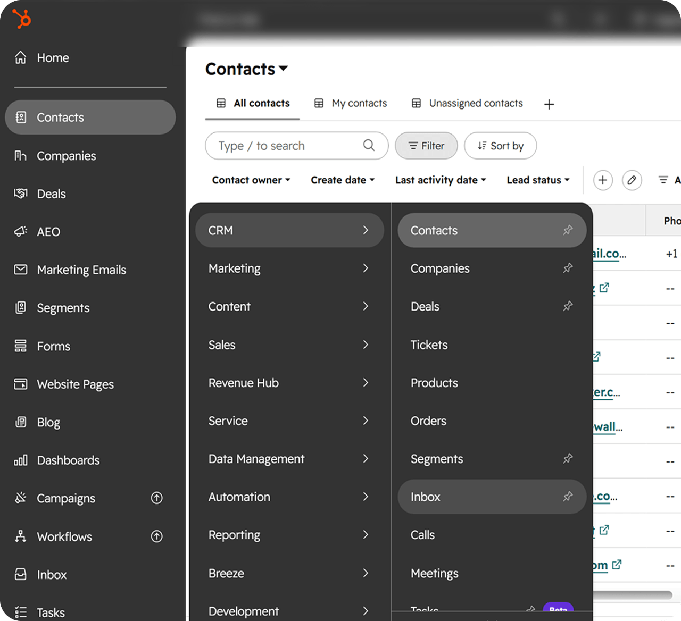Open Forms in the sidebar

tap(42, 346)
